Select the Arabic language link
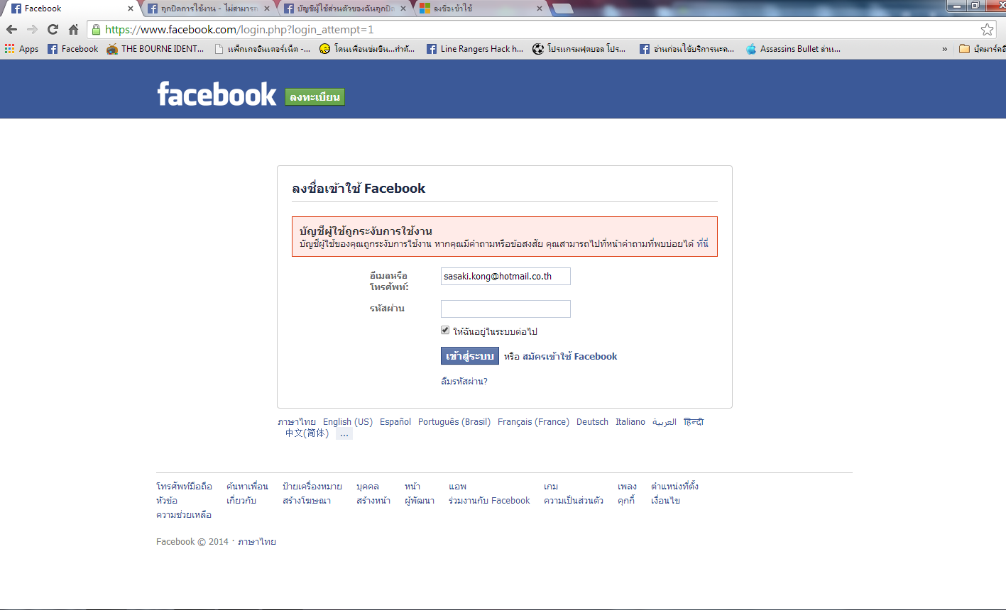This screenshot has height=610, width=1006. click(x=665, y=422)
